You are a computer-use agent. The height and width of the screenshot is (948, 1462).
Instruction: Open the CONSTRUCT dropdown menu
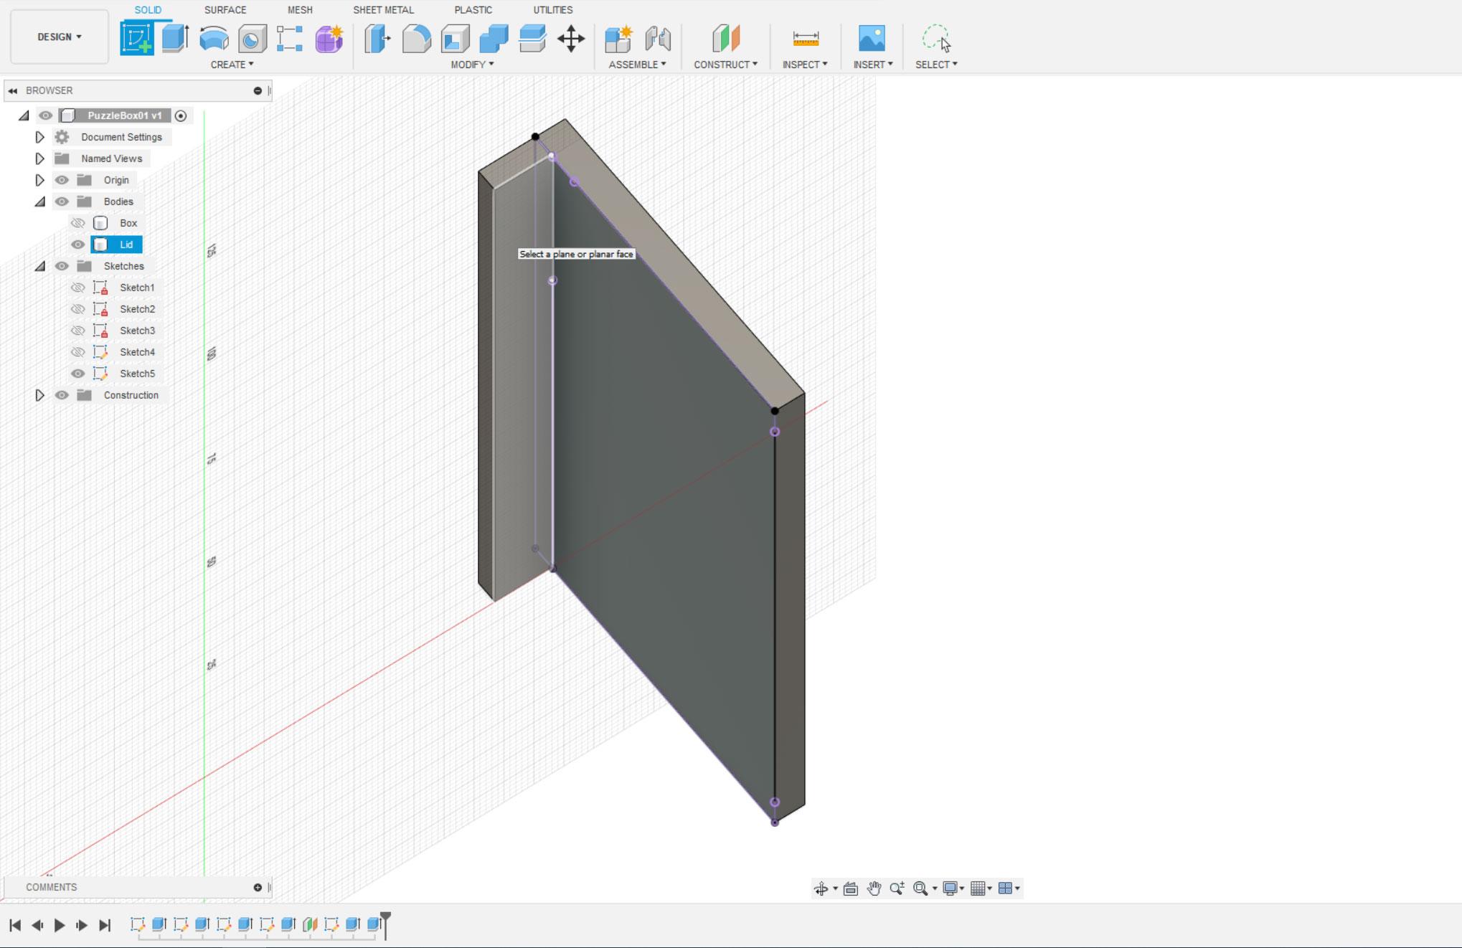click(725, 65)
